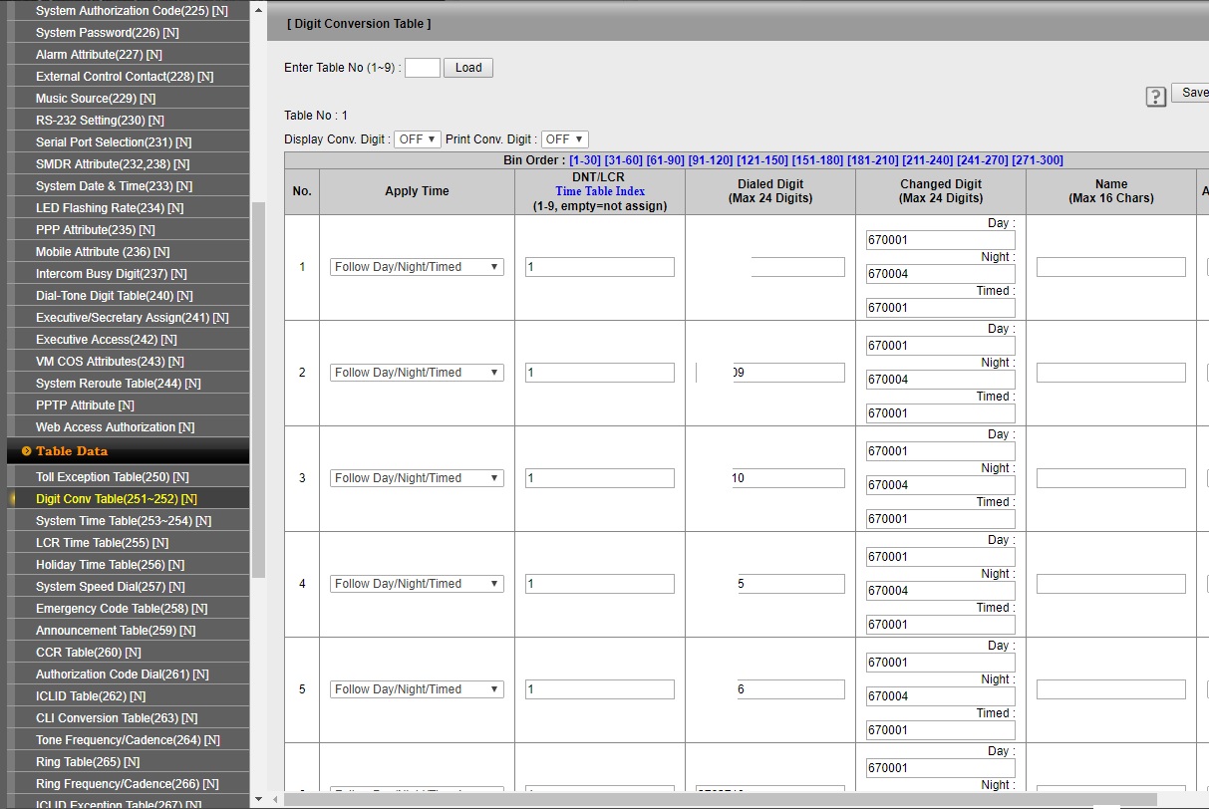Screen dimensions: 1209x809
Task: Expand Apply Time dropdown in row 1
Action: point(417,267)
